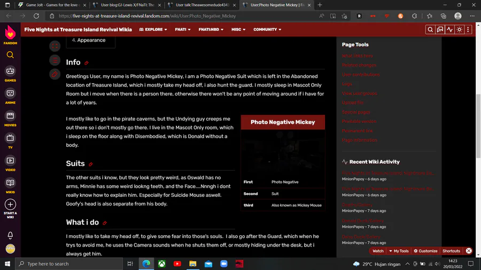Open notifications bell in Fandom sidebar
The height and width of the screenshot is (270, 481).
coord(10,235)
